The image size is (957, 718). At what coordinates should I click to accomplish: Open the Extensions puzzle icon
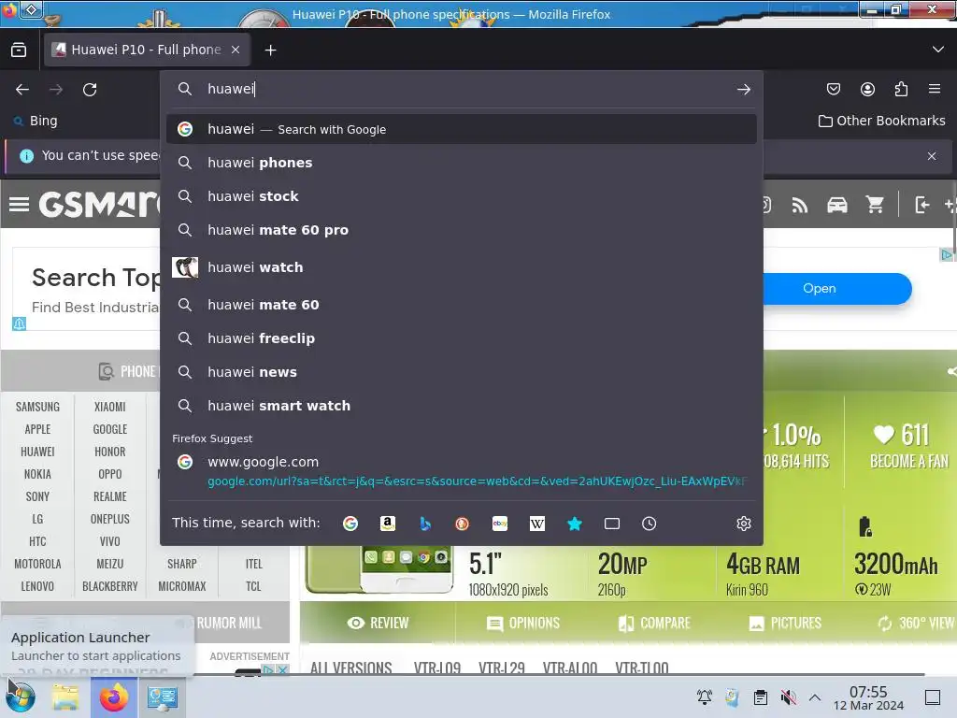click(901, 89)
